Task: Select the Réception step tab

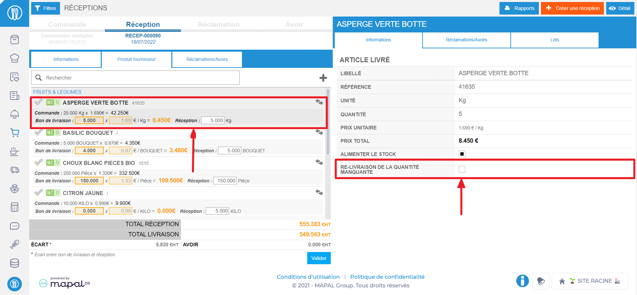Action: click(143, 25)
